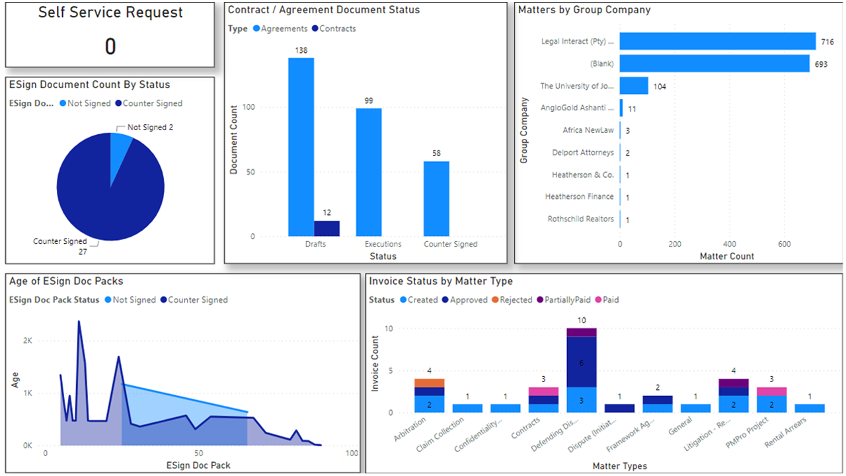Viewport: 846px width, 476px height.
Task: Click the University of Jo... bar
Action: click(x=634, y=86)
